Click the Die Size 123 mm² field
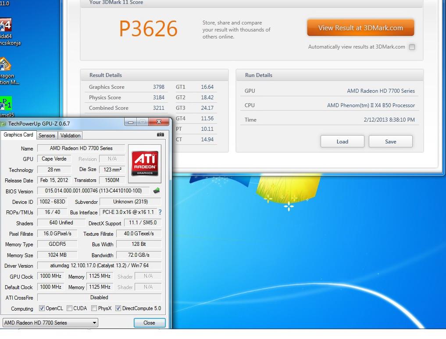446x339 pixels. pyautogui.click(x=112, y=170)
